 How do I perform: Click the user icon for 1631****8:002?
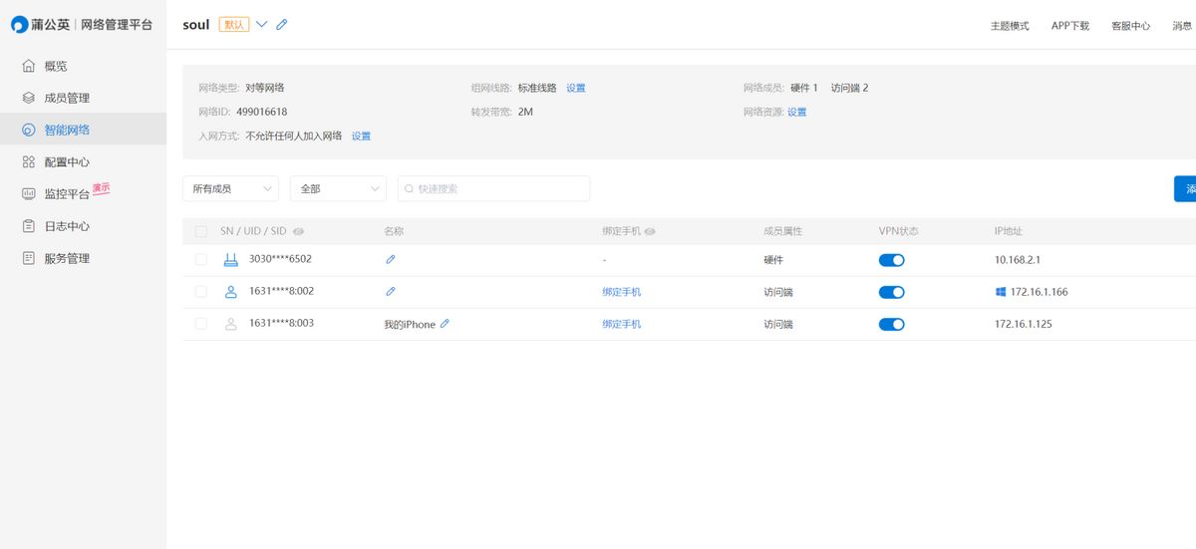[x=231, y=292]
